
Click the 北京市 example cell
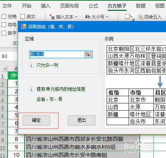[141, 100]
